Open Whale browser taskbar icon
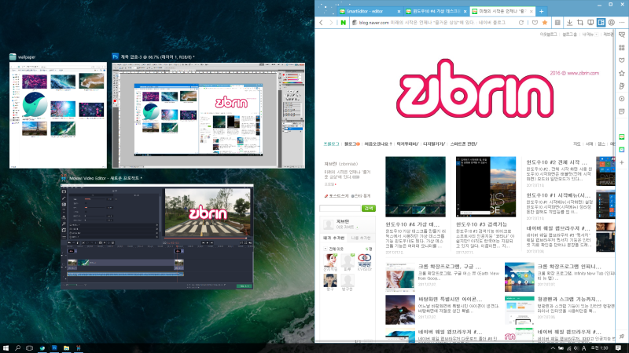629x353 pixels. (x=42, y=348)
